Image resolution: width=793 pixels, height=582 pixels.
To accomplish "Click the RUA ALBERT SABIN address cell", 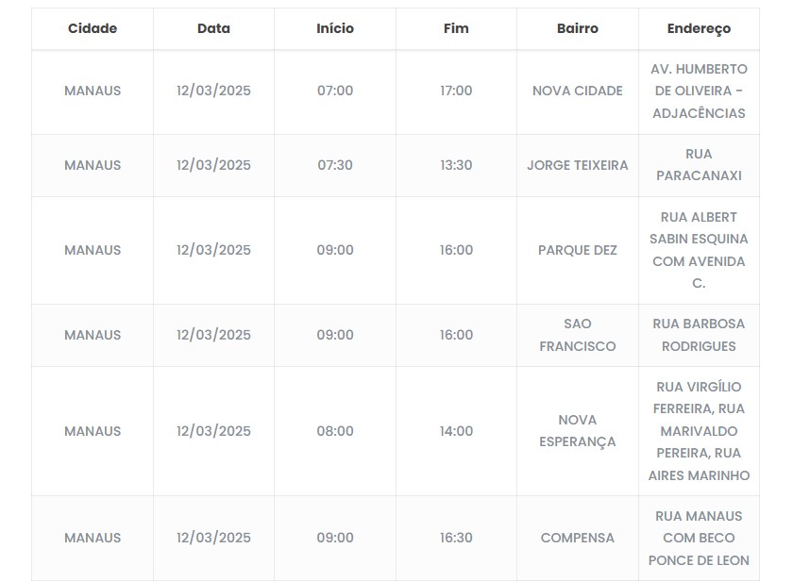I will click(x=699, y=250).
